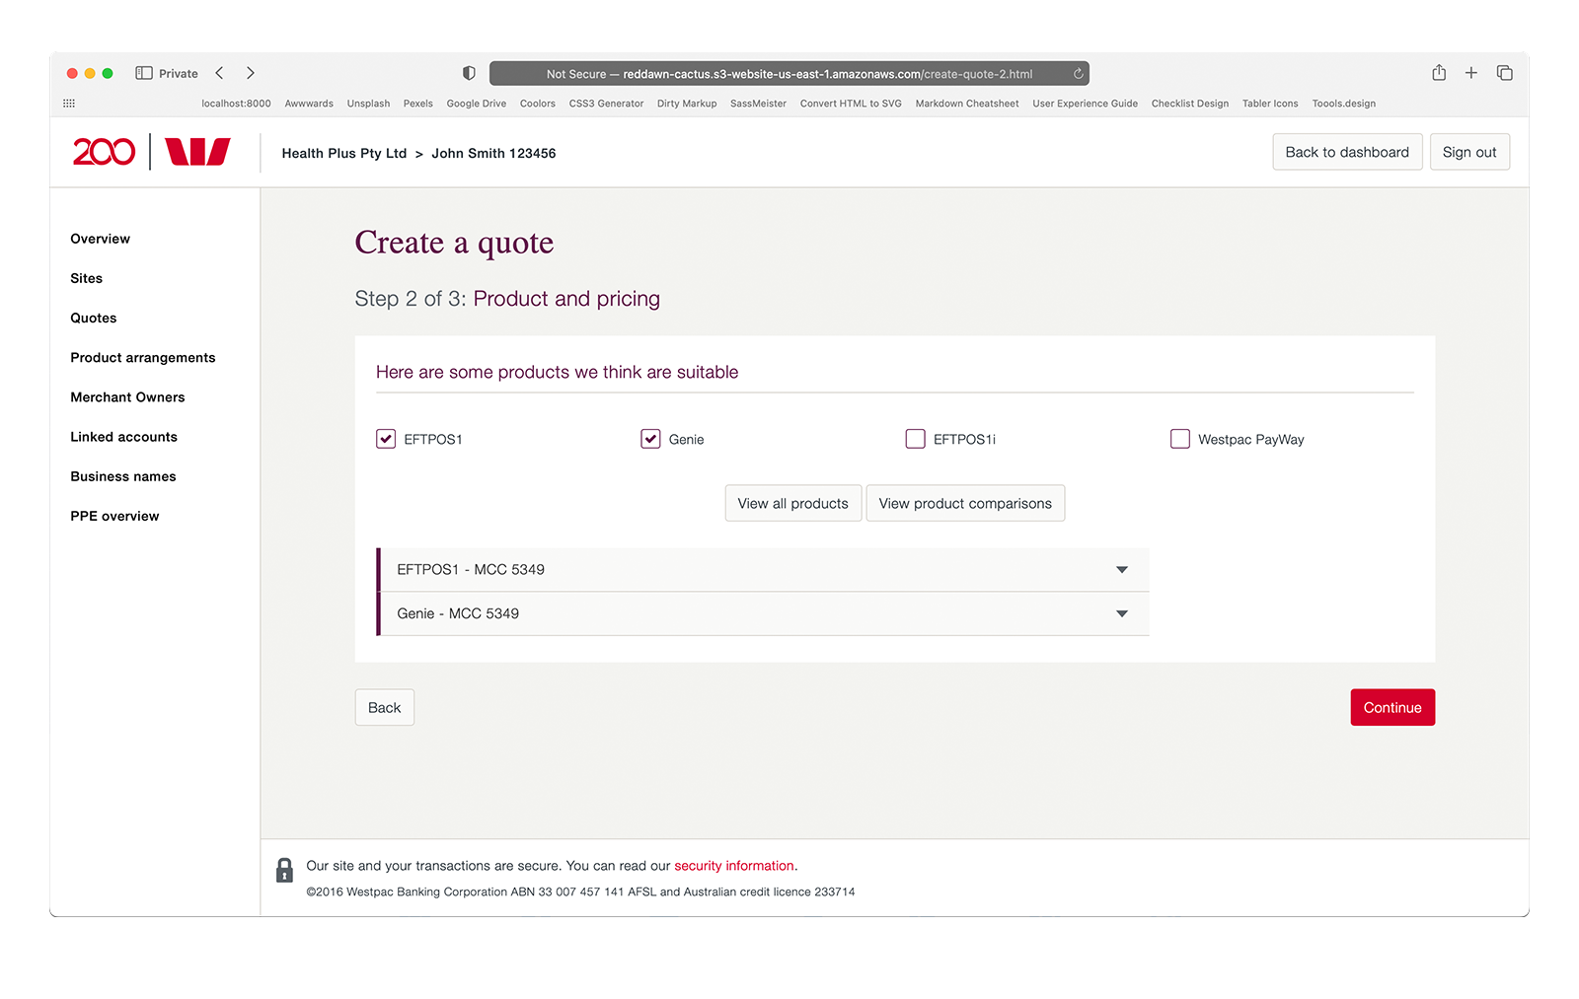Tick the Westpac PayWay checkbox
Screen dimensions: 1579x999
pyautogui.click(x=1179, y=439)
